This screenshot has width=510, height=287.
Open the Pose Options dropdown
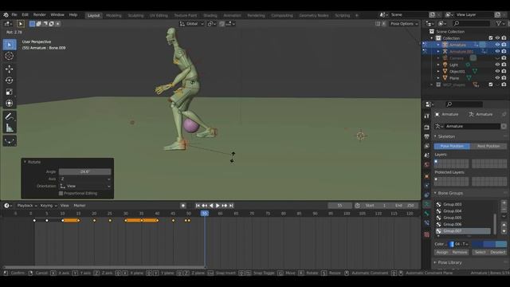[x=404, y=24]
